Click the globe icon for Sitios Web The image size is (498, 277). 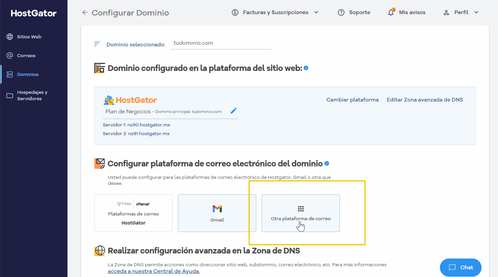[10, 37]
